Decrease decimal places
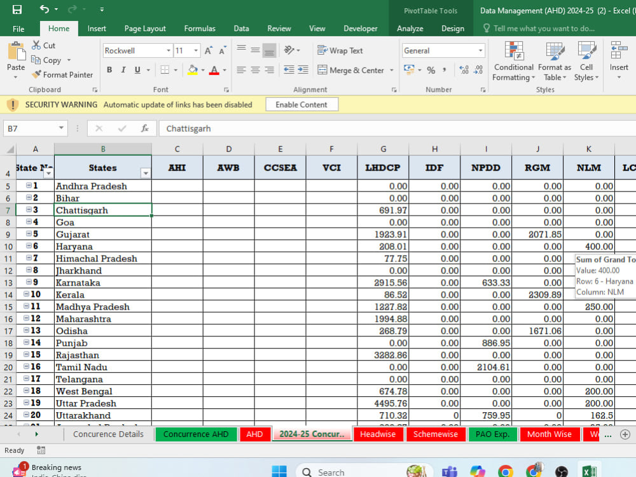636x477 pixels. [478, 70]
